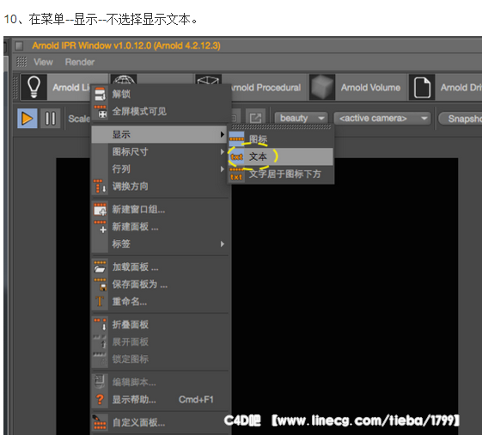Click the 解锁 unlock icon

pos(100,94)
